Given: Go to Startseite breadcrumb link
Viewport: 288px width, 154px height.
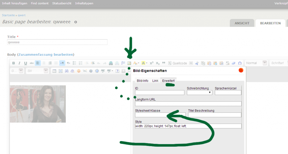Looking at the screenshot, I should pyautogui.click(x=8, y=15).
